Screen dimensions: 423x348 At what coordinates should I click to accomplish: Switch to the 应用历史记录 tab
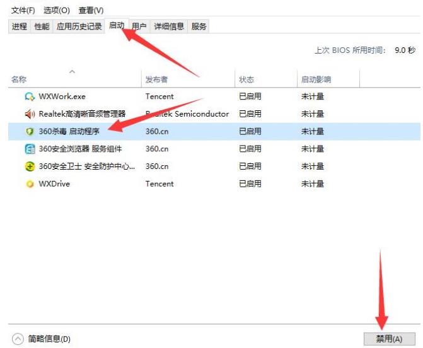pyautogui.click(x=79, y=26)
